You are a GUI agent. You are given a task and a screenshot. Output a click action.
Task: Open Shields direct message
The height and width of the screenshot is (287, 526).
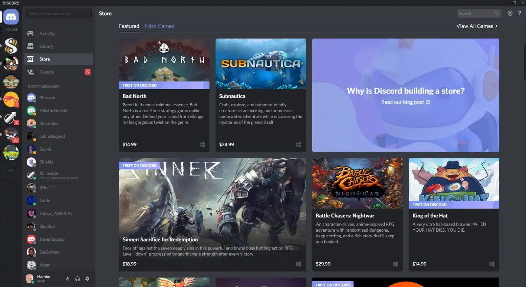coord(58,162)
